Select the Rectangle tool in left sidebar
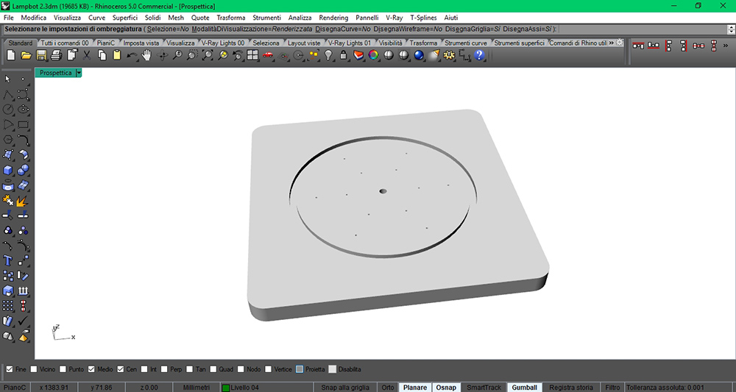This screenshot has width=736, height=392. [x=24, y=125]
